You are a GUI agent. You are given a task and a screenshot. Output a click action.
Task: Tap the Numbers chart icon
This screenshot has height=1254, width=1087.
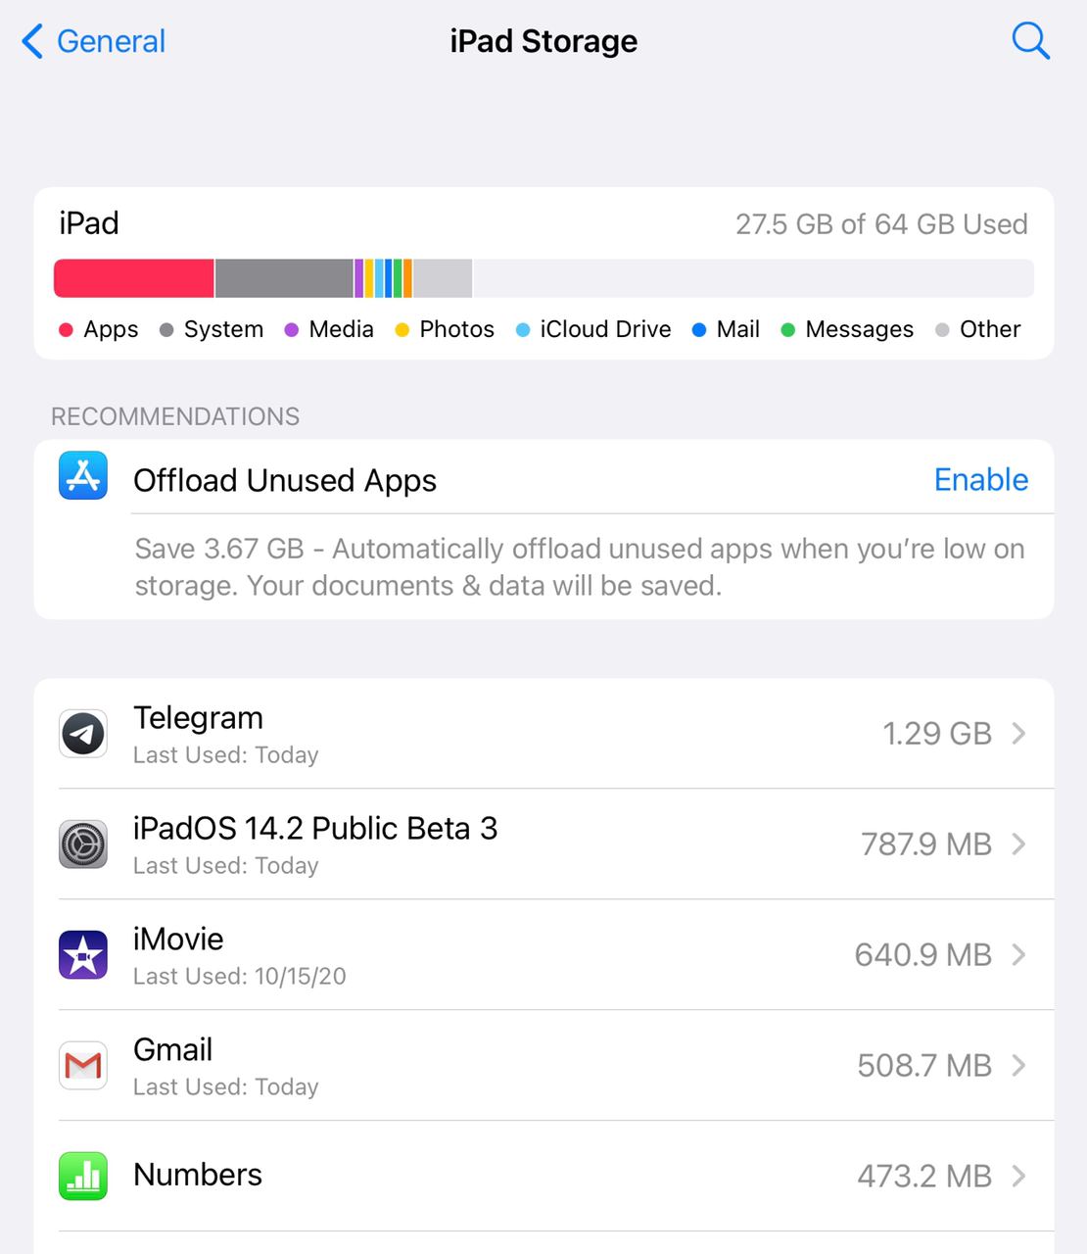(83, 1177)
